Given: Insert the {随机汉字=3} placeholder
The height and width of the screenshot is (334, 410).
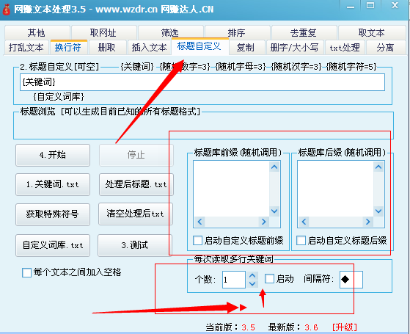Looking at the screenshot, I should pyautogui.click(x=296, y=67).
